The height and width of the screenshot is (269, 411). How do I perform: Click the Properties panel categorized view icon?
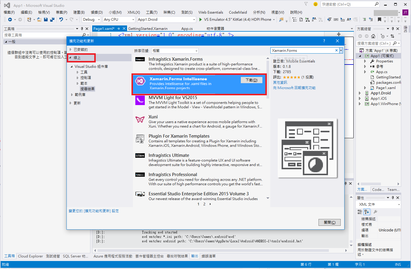(x=360, y=212)
